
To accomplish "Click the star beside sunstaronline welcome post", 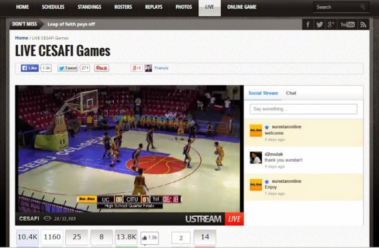I will tap(267, 127).
